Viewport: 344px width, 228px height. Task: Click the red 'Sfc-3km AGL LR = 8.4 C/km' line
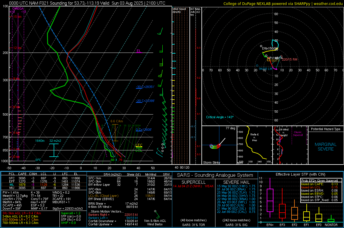coord(22,213)
